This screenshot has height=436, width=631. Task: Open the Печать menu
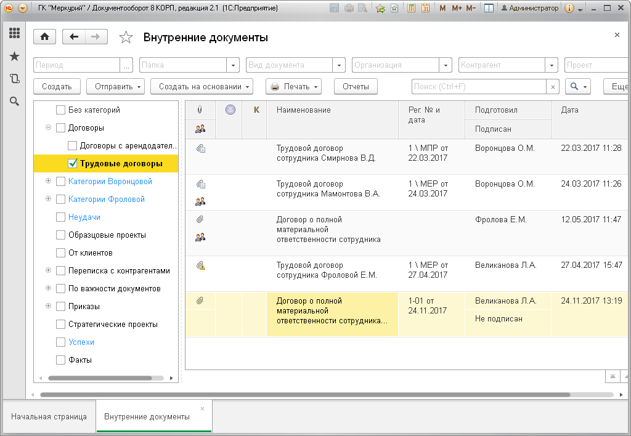click(x=293, y=86)
